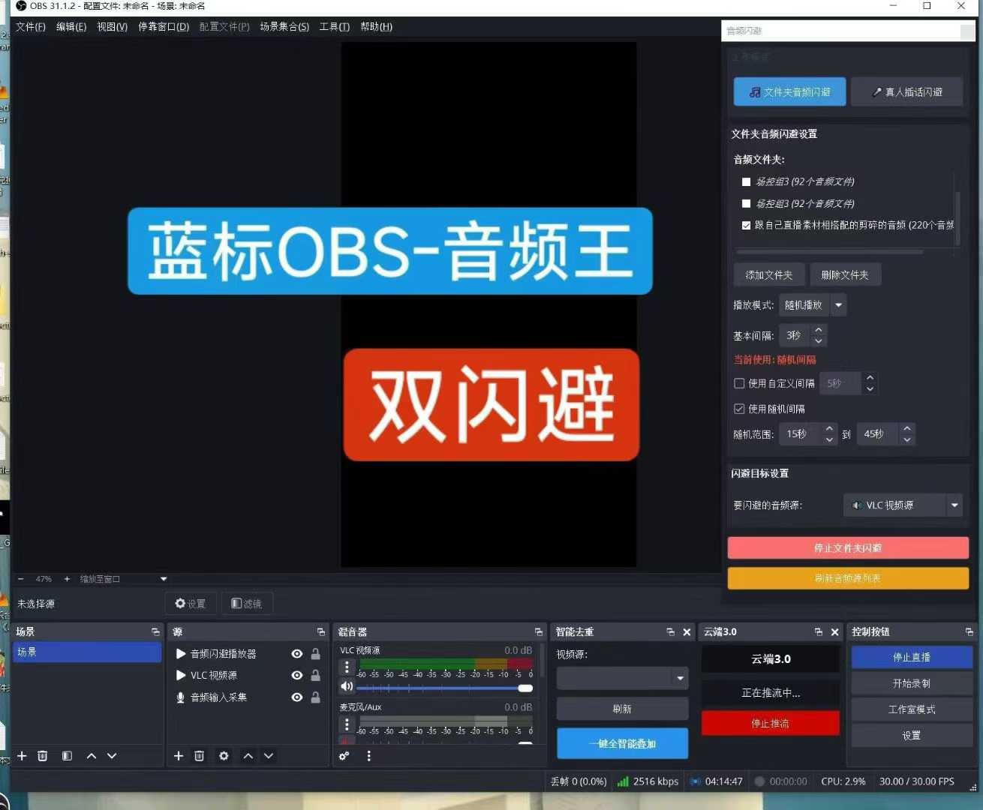Click the red 停止文件夹闪避 button
983x810 pixels.
pos(848,548)
